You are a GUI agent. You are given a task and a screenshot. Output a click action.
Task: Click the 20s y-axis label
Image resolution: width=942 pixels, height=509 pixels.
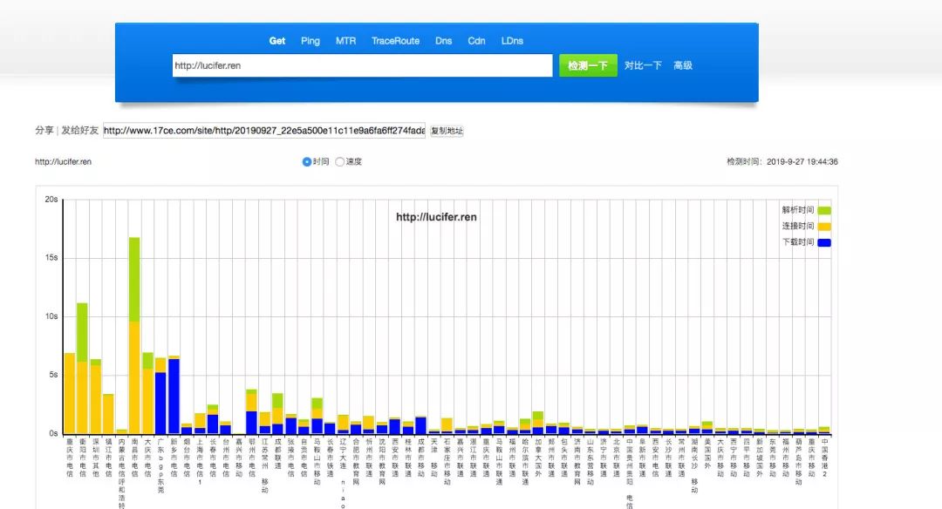51,200
